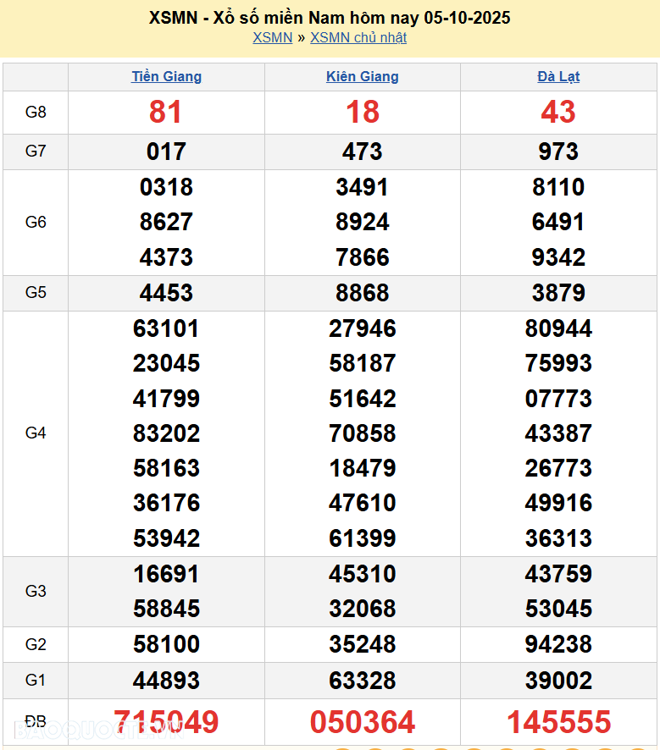Click Kiên Giang special prize 050364
660x750 pixels.
tap(362, 722)
